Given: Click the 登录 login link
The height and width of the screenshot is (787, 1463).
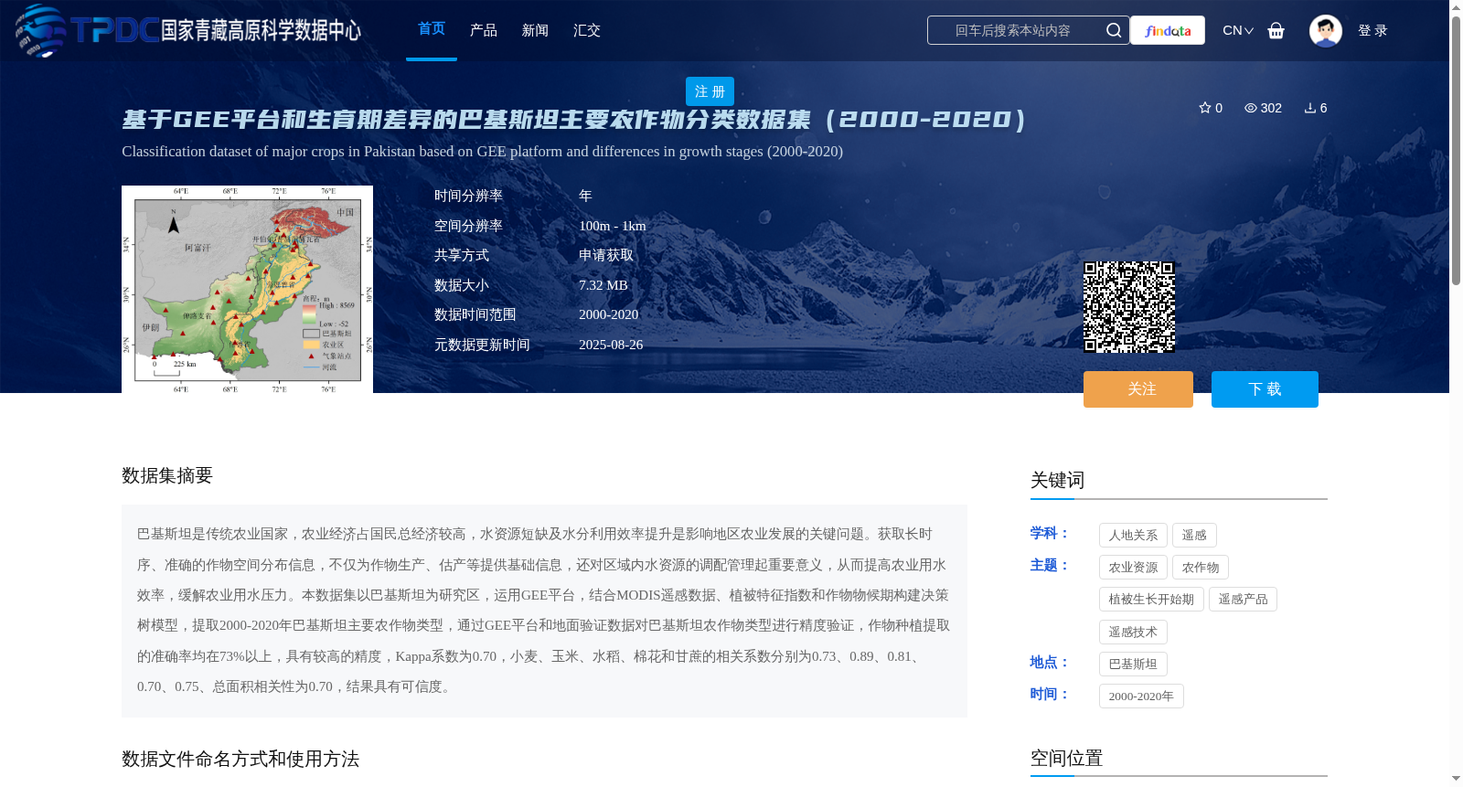Looking at the screenshot, I should 1372,30.
